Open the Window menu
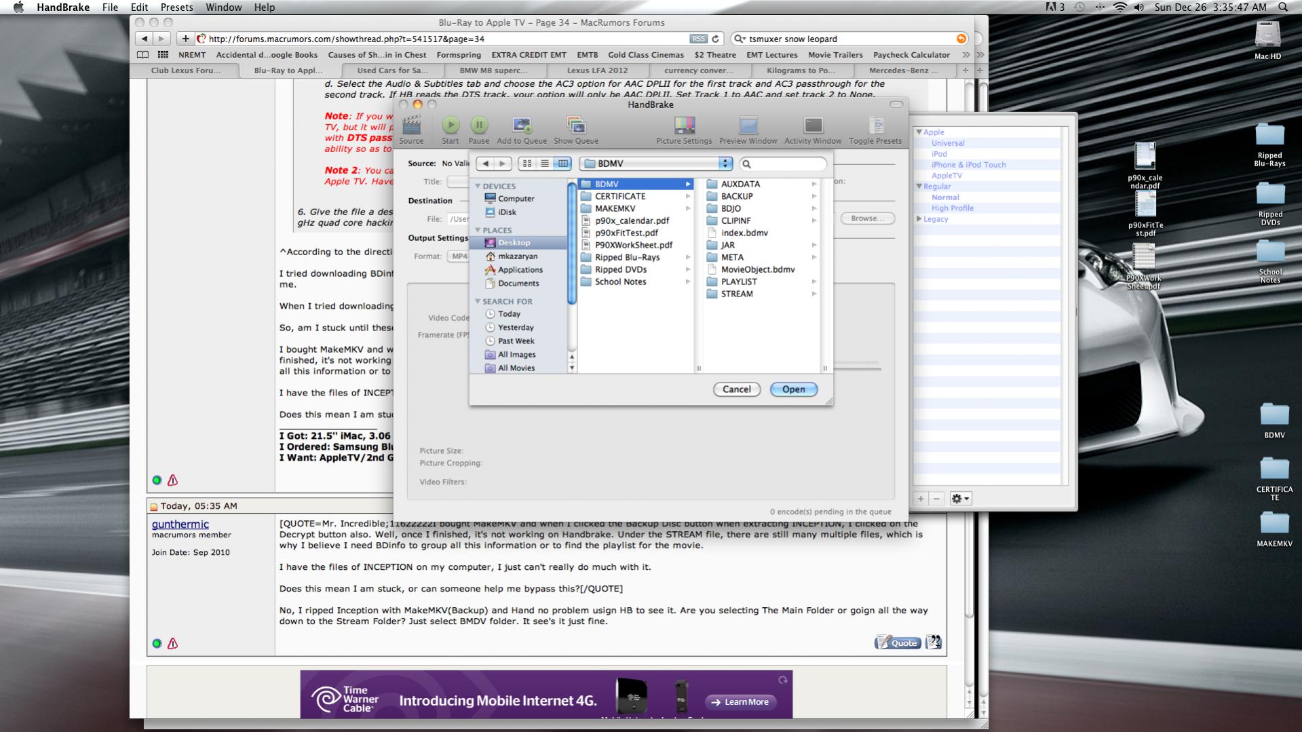 223,7
